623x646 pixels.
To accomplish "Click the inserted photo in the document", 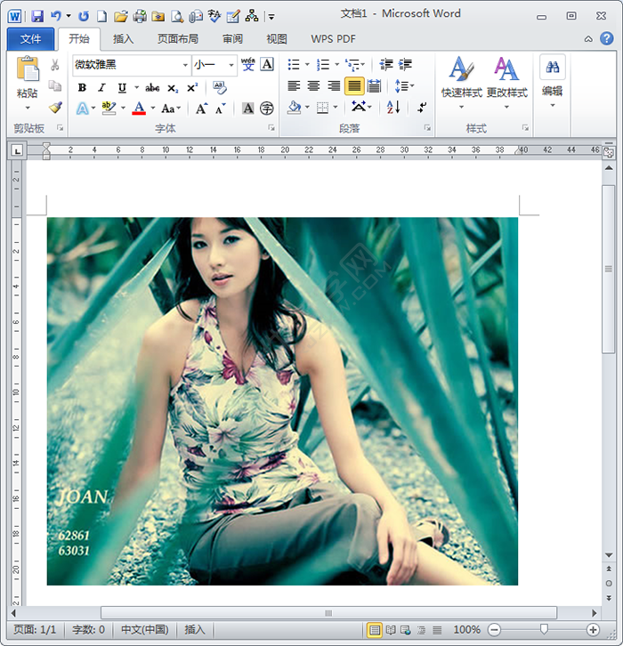I will [282, 401].
